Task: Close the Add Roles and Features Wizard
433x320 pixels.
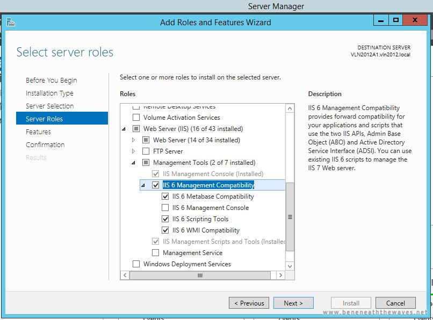Action: [415, 20]
